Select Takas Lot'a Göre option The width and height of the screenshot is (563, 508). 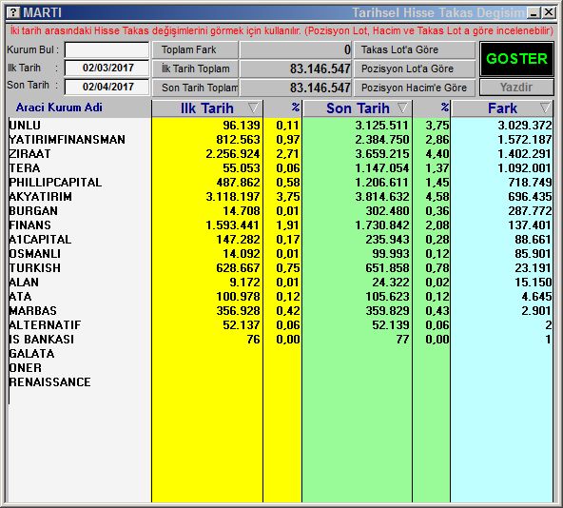pos(415,49)
